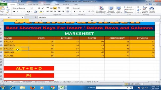Decrease indent

click(59, 11)
